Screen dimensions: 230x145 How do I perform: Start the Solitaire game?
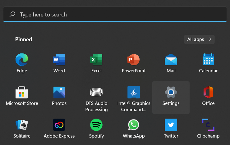pos(22,125)
